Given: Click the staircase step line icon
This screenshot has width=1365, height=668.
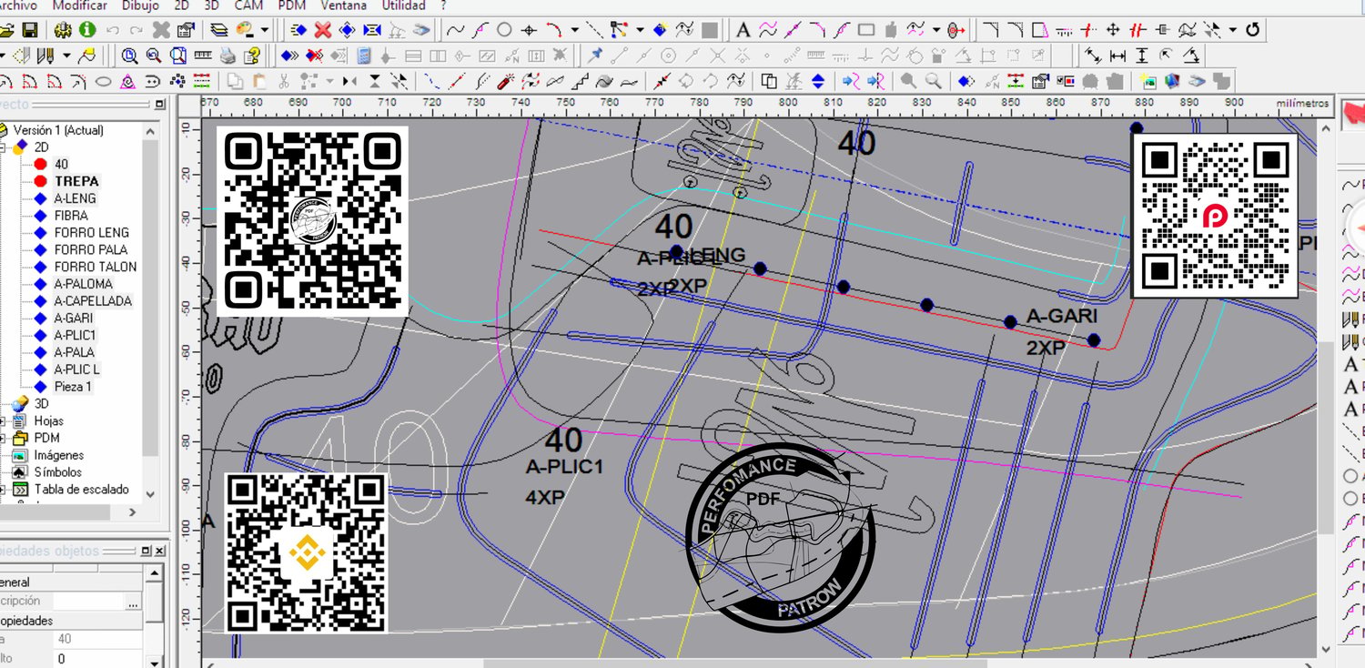Looking at the screenshot, I should pos(581,81).
